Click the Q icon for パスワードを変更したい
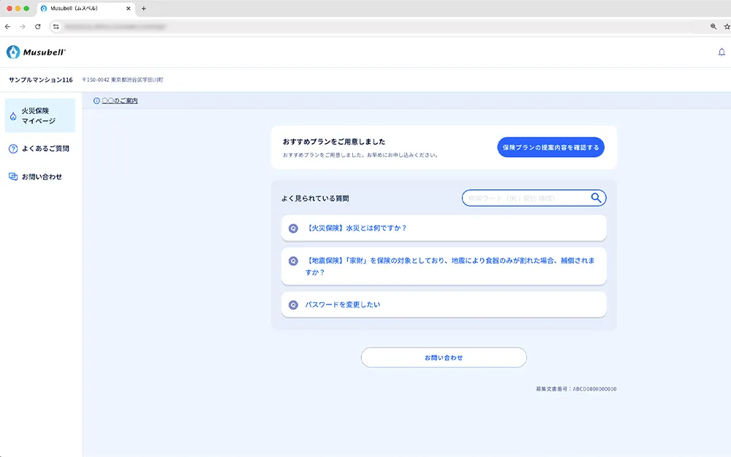Viewport: 731px width, 457px height. tap(293, 304)
